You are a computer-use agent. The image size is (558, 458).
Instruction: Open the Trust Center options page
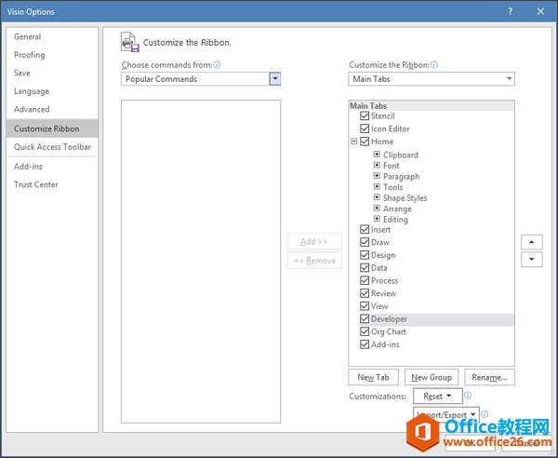[x=36, y=184]
